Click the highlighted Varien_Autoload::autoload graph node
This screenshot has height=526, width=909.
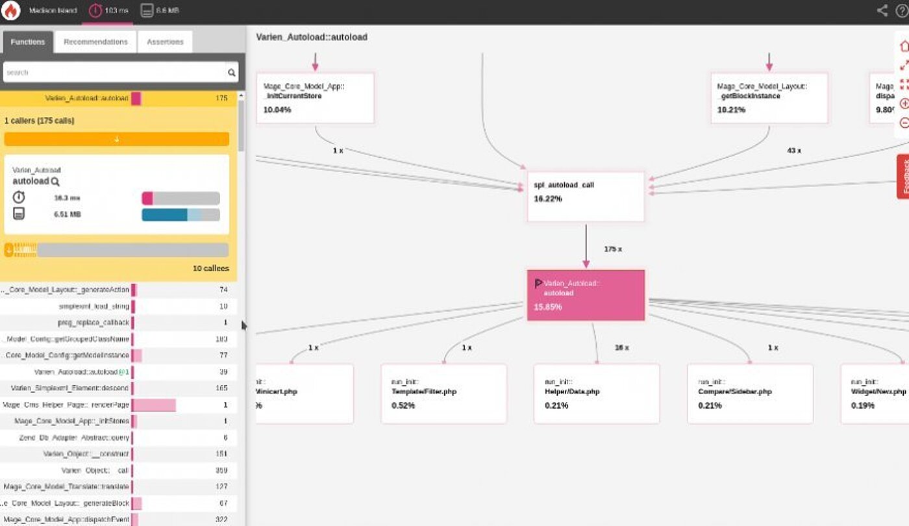[x=586, y=295]
